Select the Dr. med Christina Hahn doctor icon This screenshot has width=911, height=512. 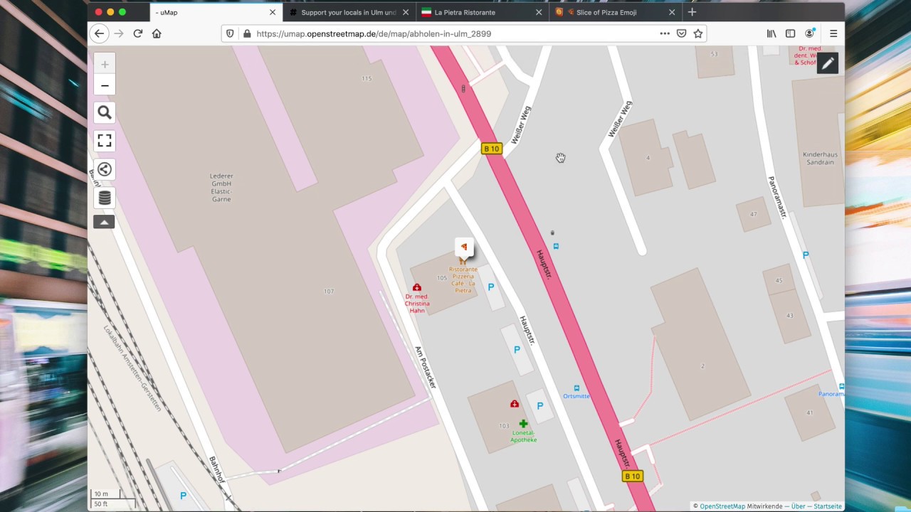(416, 287)
